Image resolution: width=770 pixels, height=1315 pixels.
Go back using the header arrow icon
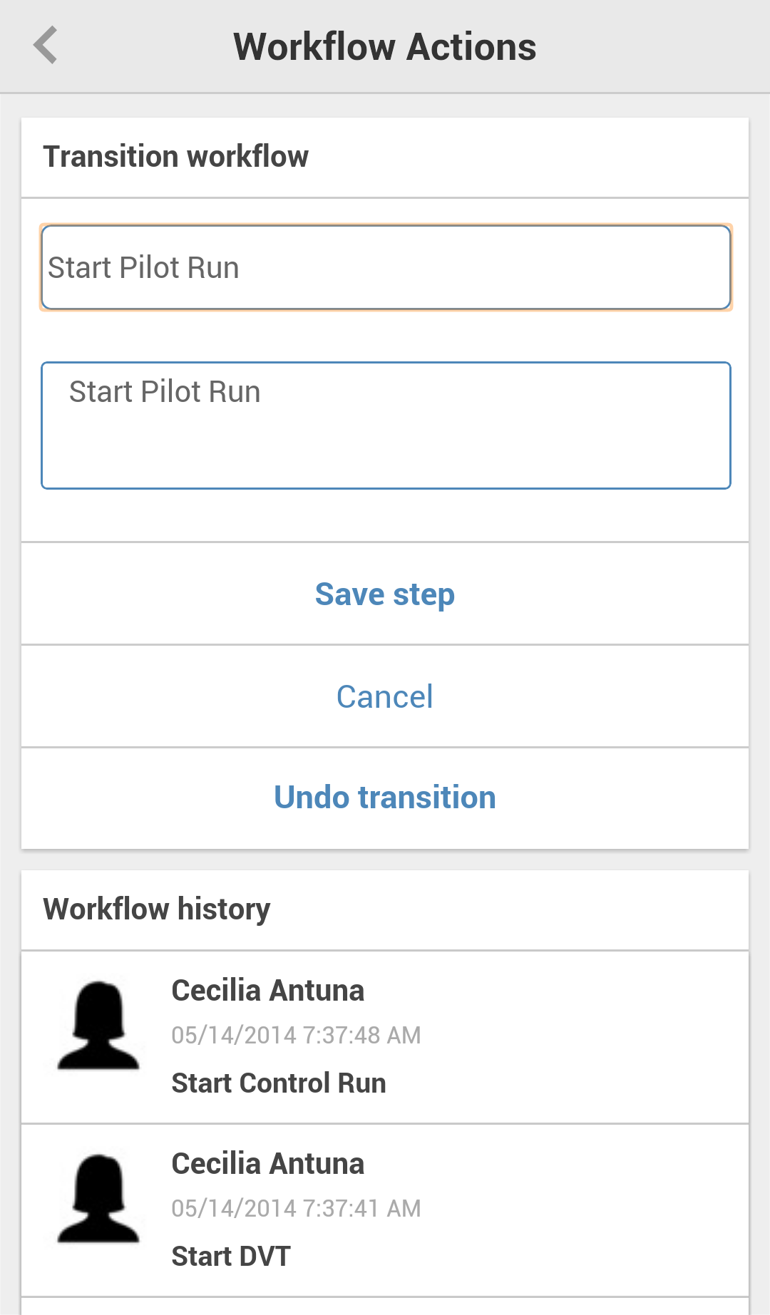46,46
